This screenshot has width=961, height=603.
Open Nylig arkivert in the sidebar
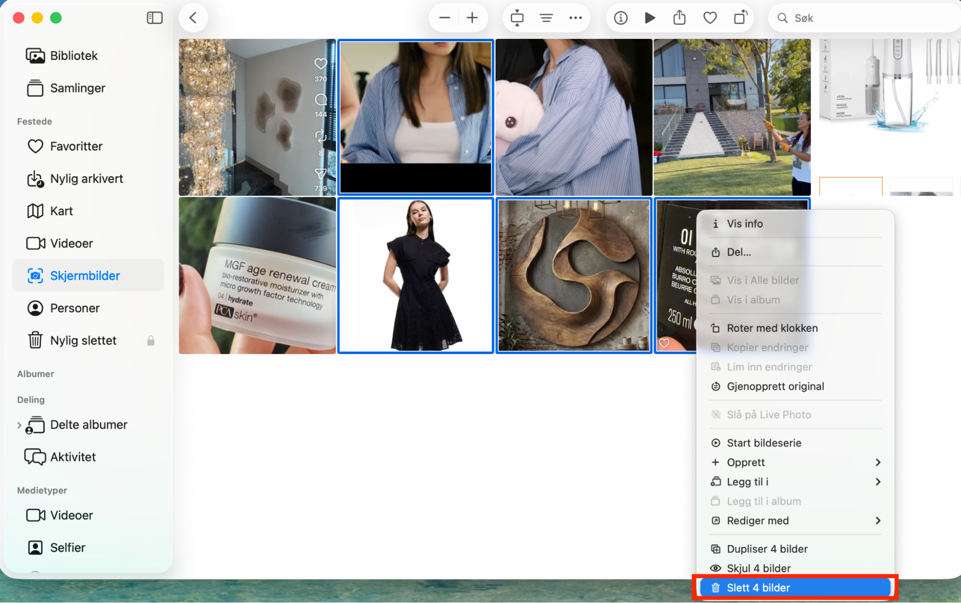[x=88, y=179]
